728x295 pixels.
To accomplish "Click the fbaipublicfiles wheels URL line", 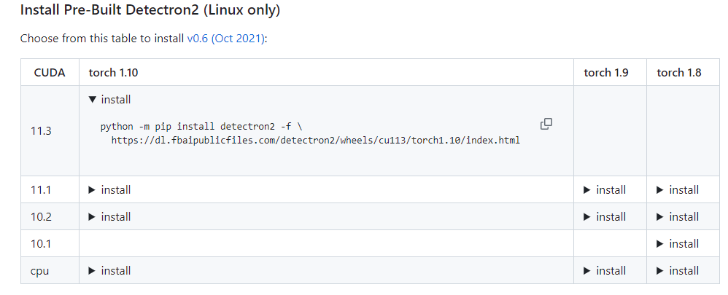I will click(x=316, y=141).
